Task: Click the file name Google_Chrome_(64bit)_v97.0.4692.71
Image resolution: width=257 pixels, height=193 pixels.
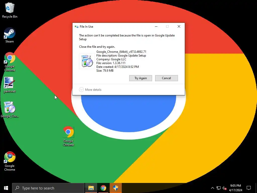Action: click(121, 52)
